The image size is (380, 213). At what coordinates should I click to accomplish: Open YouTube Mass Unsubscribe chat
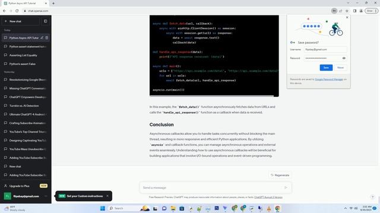[26, 149]
